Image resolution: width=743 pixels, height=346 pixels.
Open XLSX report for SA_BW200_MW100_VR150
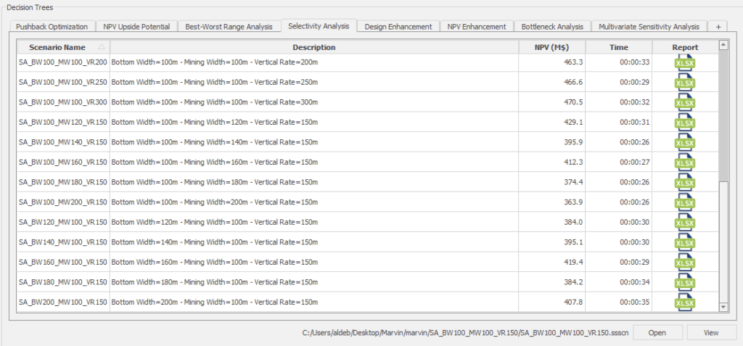point(684,302)
